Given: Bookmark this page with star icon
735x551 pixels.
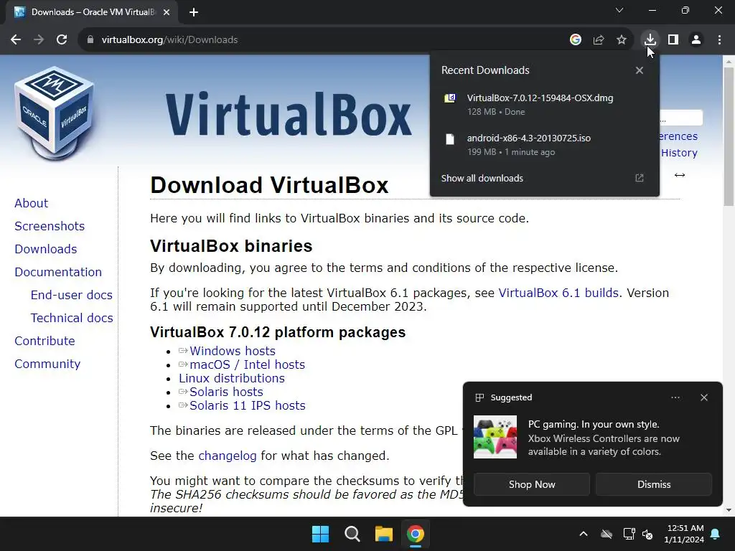Looking at the screenshot, I should click(x=622, y=40).
